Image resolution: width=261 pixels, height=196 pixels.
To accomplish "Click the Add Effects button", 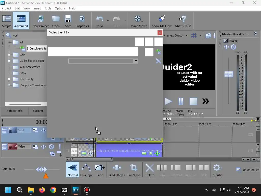I will point(117,170).
